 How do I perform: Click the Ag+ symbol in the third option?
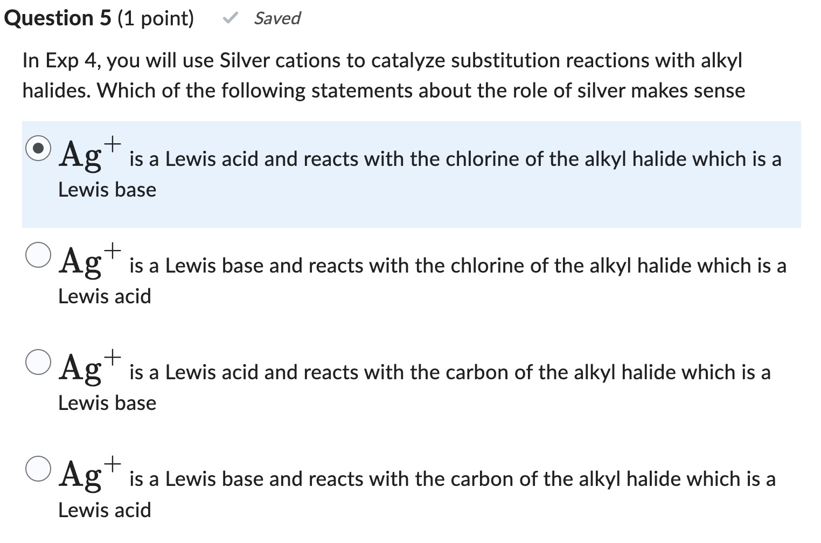pyautogui.click(x=86, y=370)
